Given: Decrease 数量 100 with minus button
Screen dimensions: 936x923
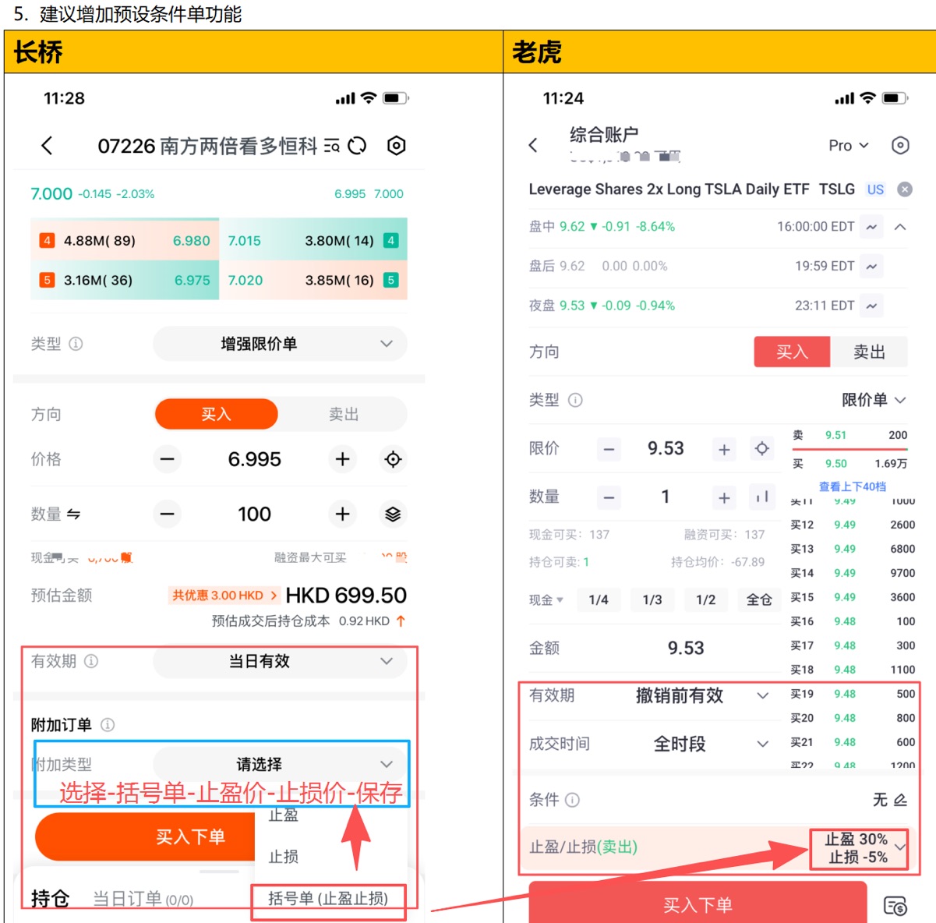Looking at the screenshot, I should (167, 514).
